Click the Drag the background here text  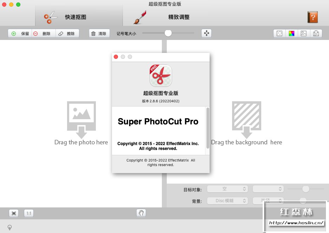[x=246, y=142]
